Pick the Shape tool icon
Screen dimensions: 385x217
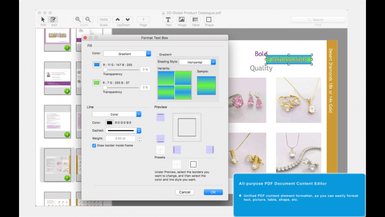coord(208,19)
